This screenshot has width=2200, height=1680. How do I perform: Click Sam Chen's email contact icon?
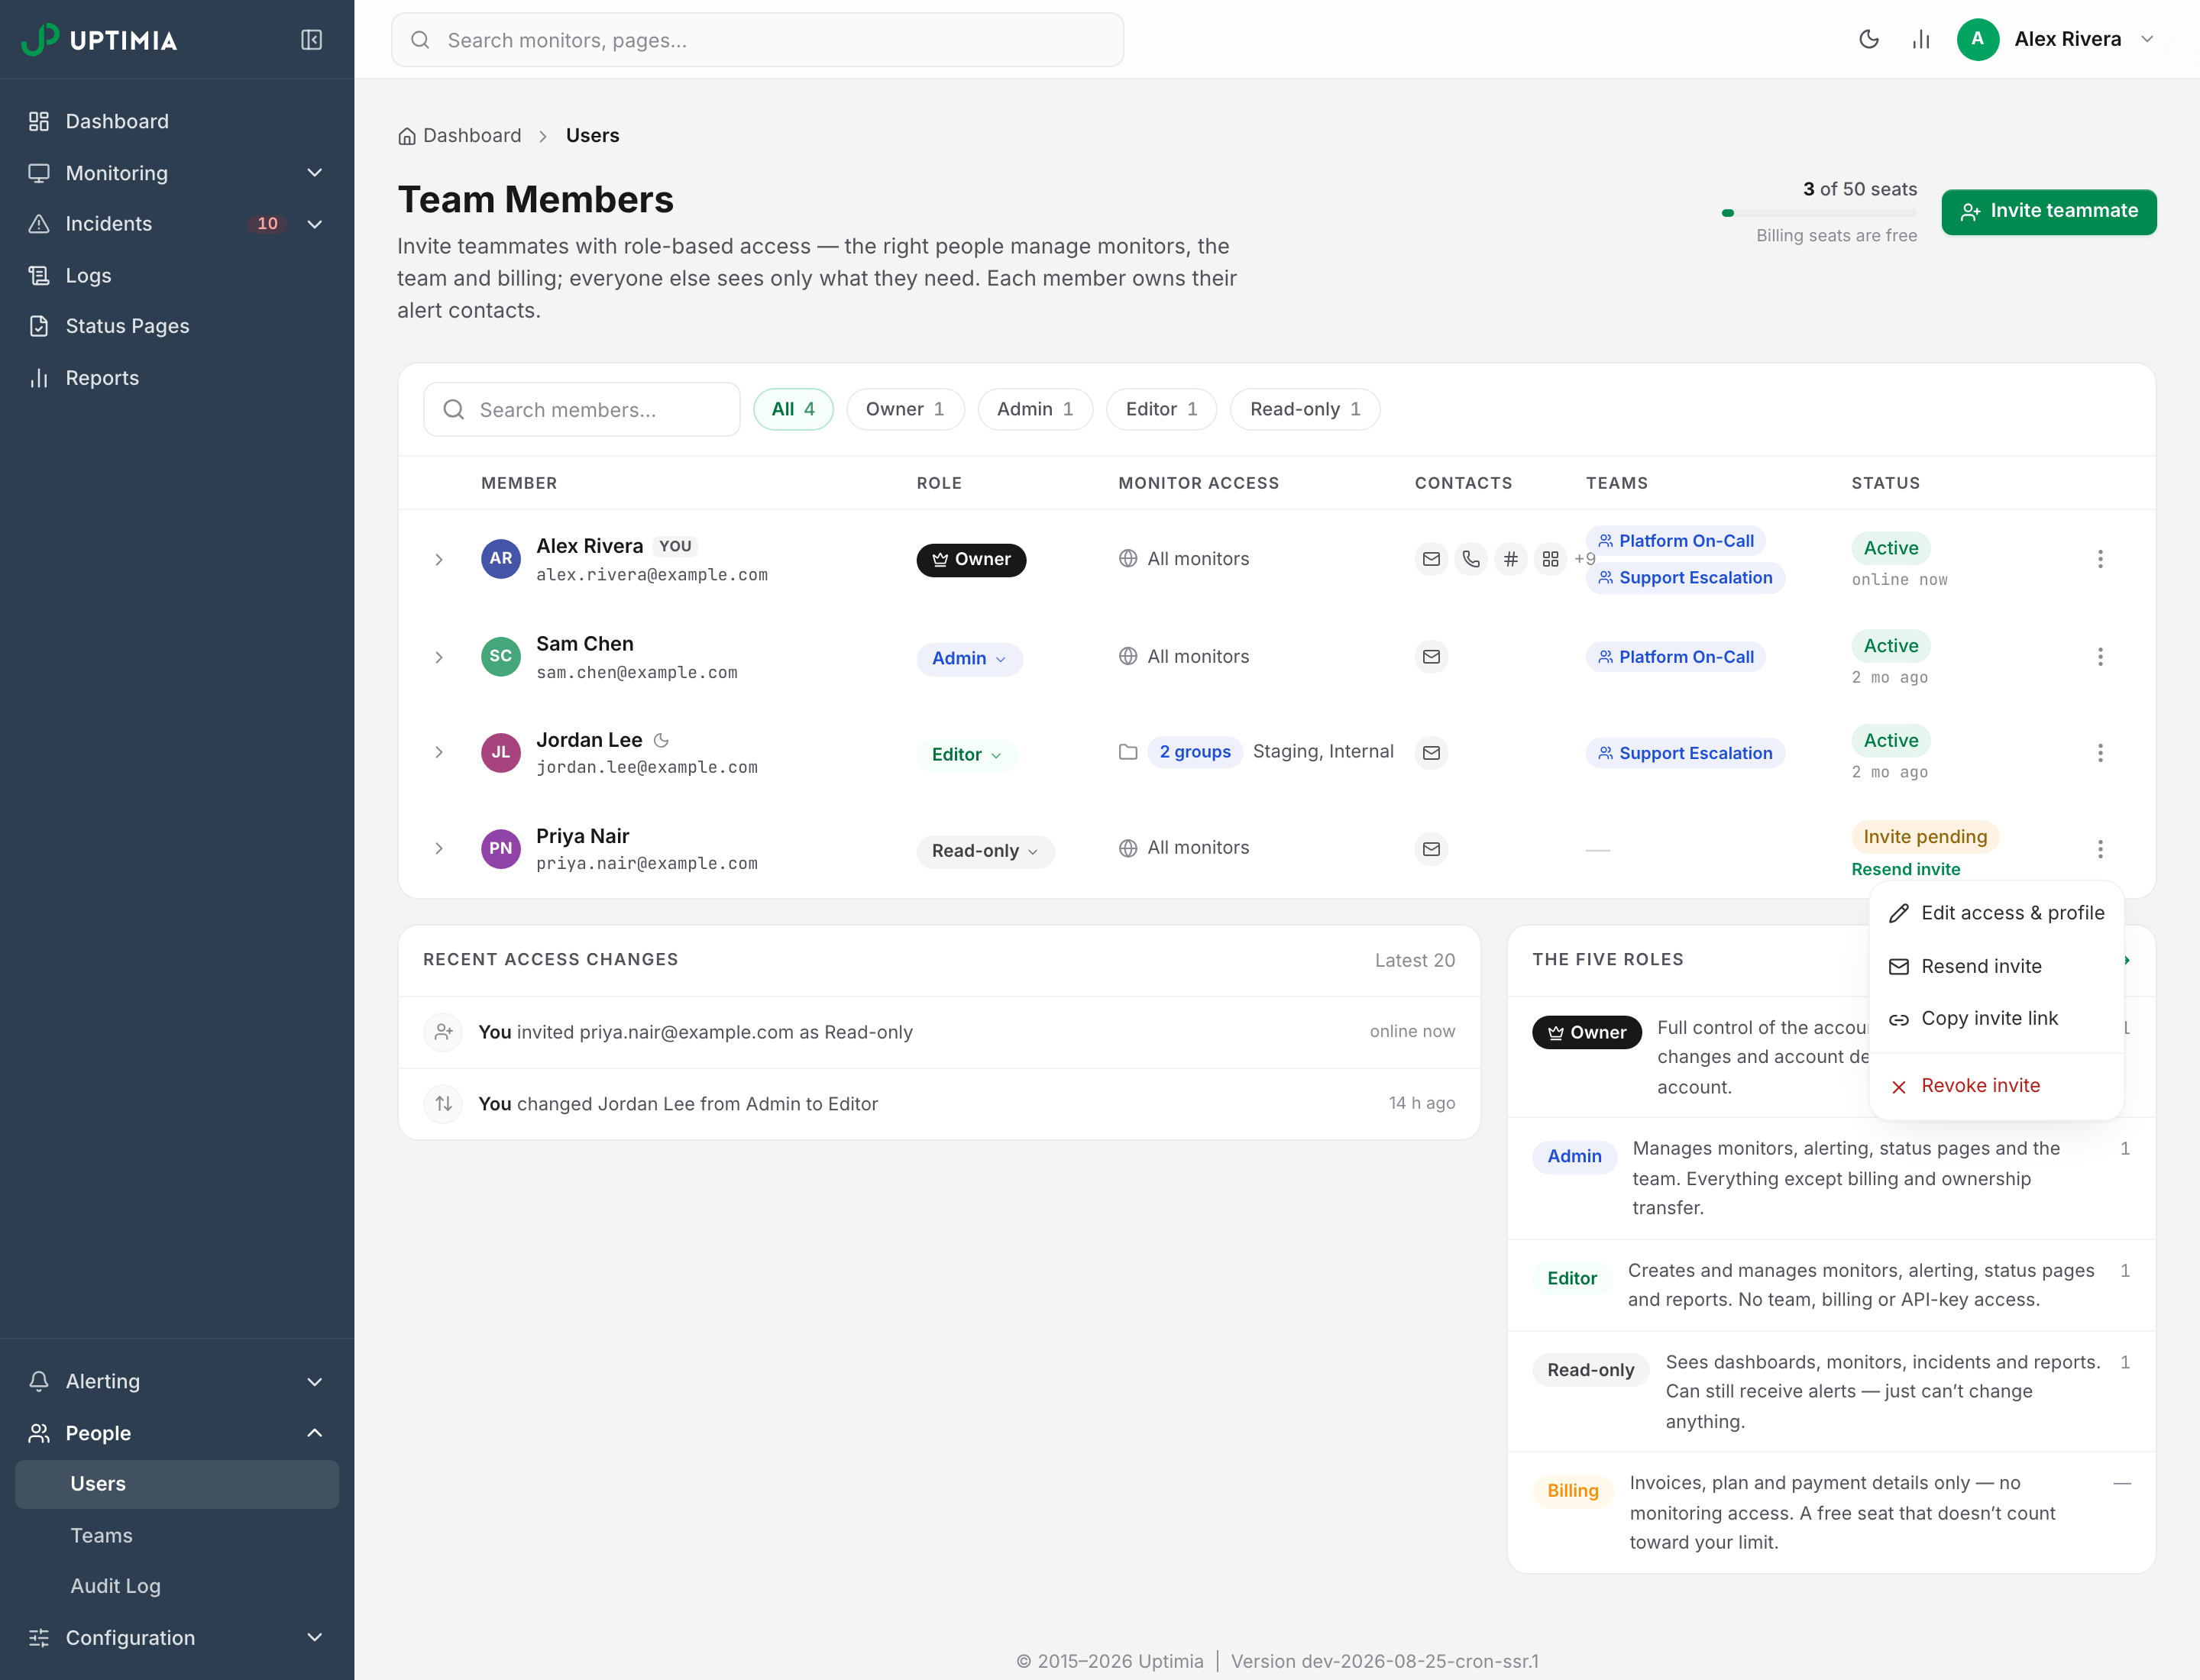tap(1432, 657)
